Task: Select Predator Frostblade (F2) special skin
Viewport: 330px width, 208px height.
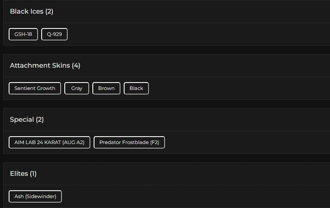Action: [x=129, y=142]
